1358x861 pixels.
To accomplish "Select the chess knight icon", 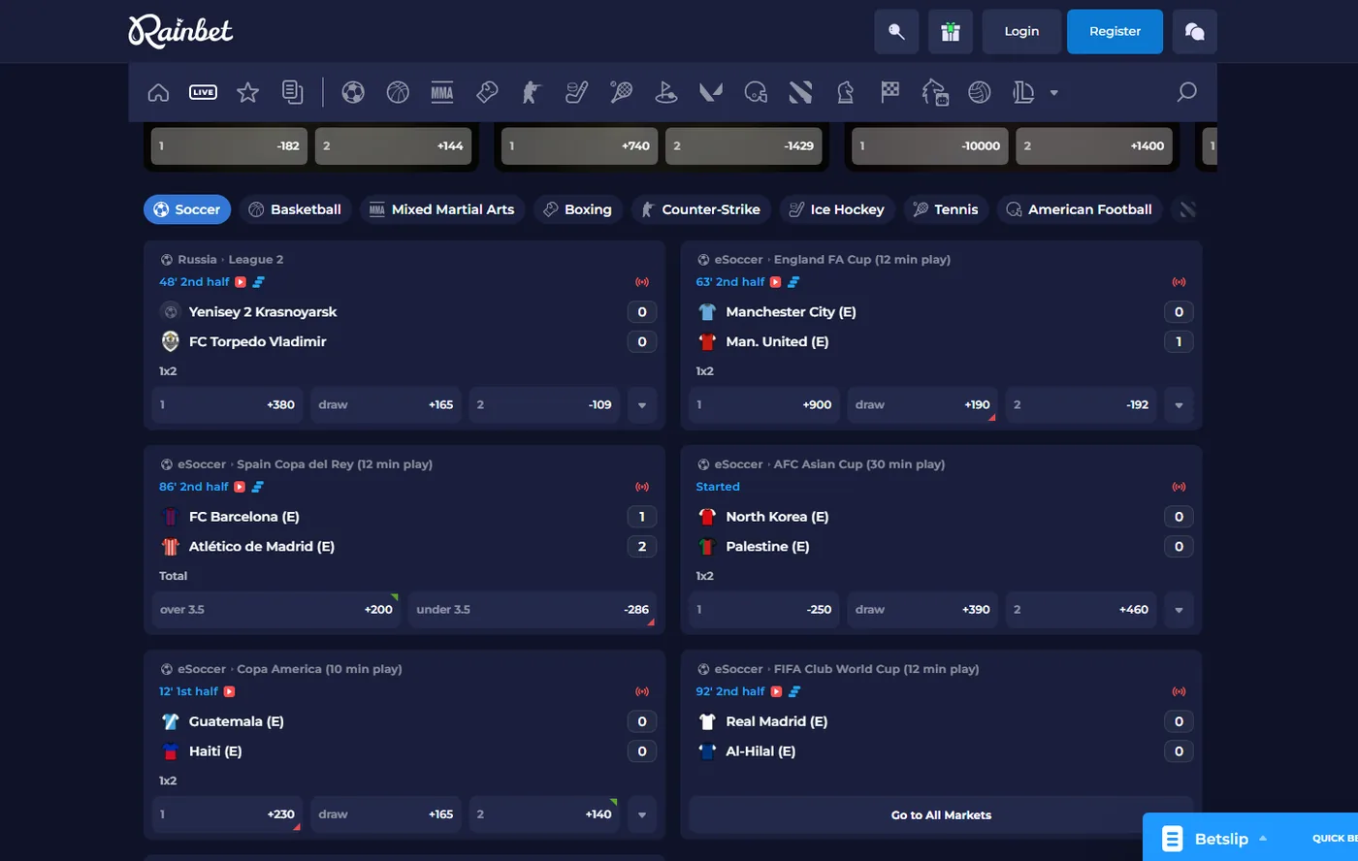I will [845, 92].
